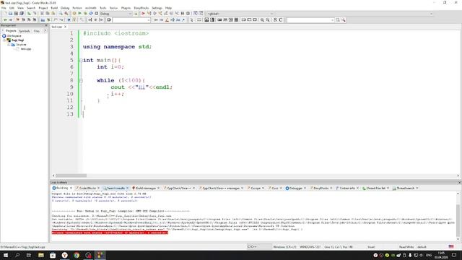
Task: Click the Undo toolbar icon
Action: [x=29, y=14]
